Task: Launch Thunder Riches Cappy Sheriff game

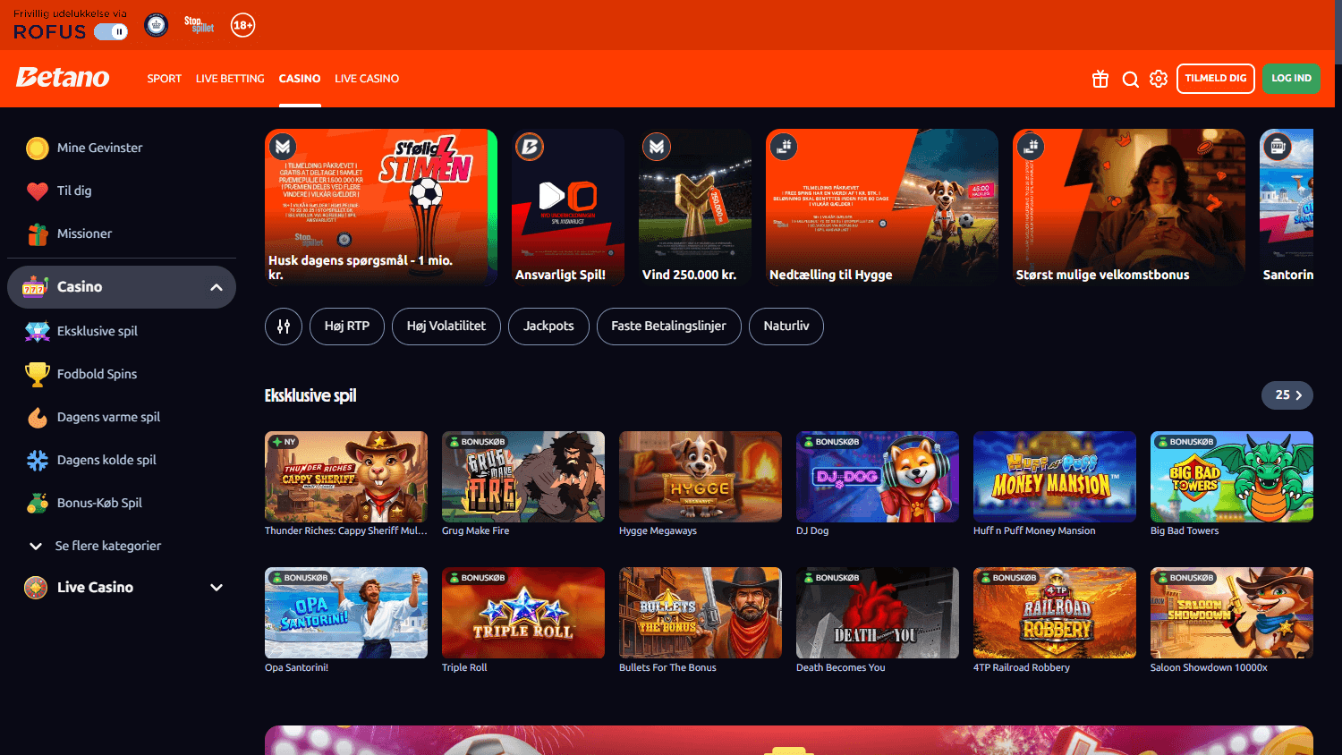Action: click(346, 477)
